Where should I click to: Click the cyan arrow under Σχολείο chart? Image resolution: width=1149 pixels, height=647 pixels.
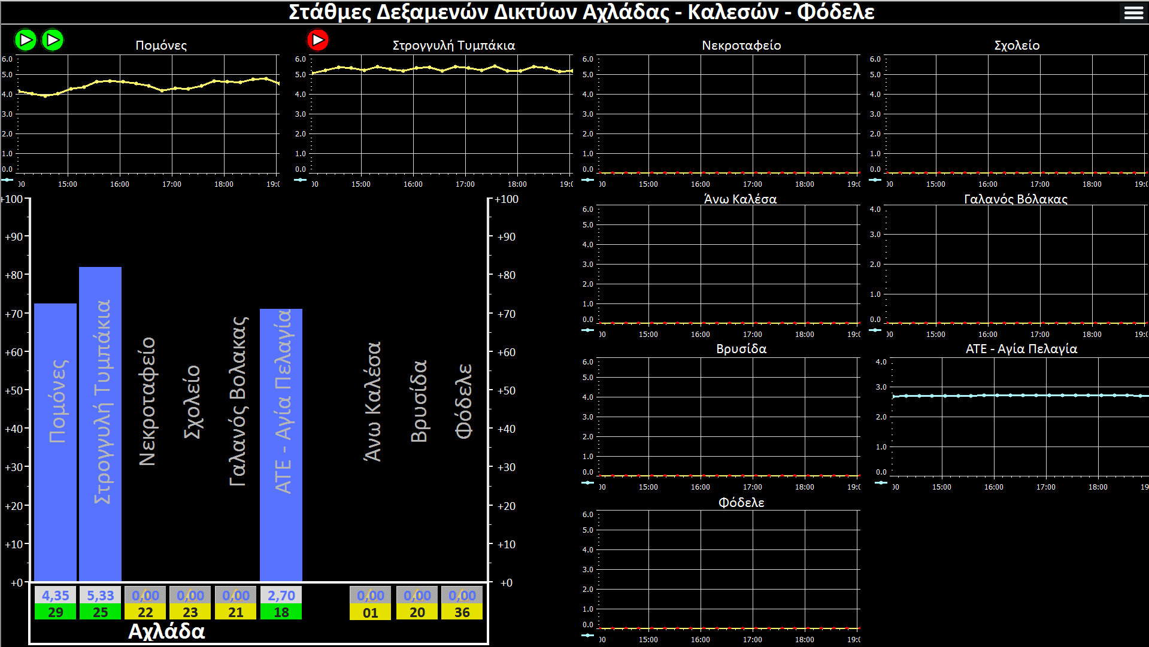(x=875, y=180)
